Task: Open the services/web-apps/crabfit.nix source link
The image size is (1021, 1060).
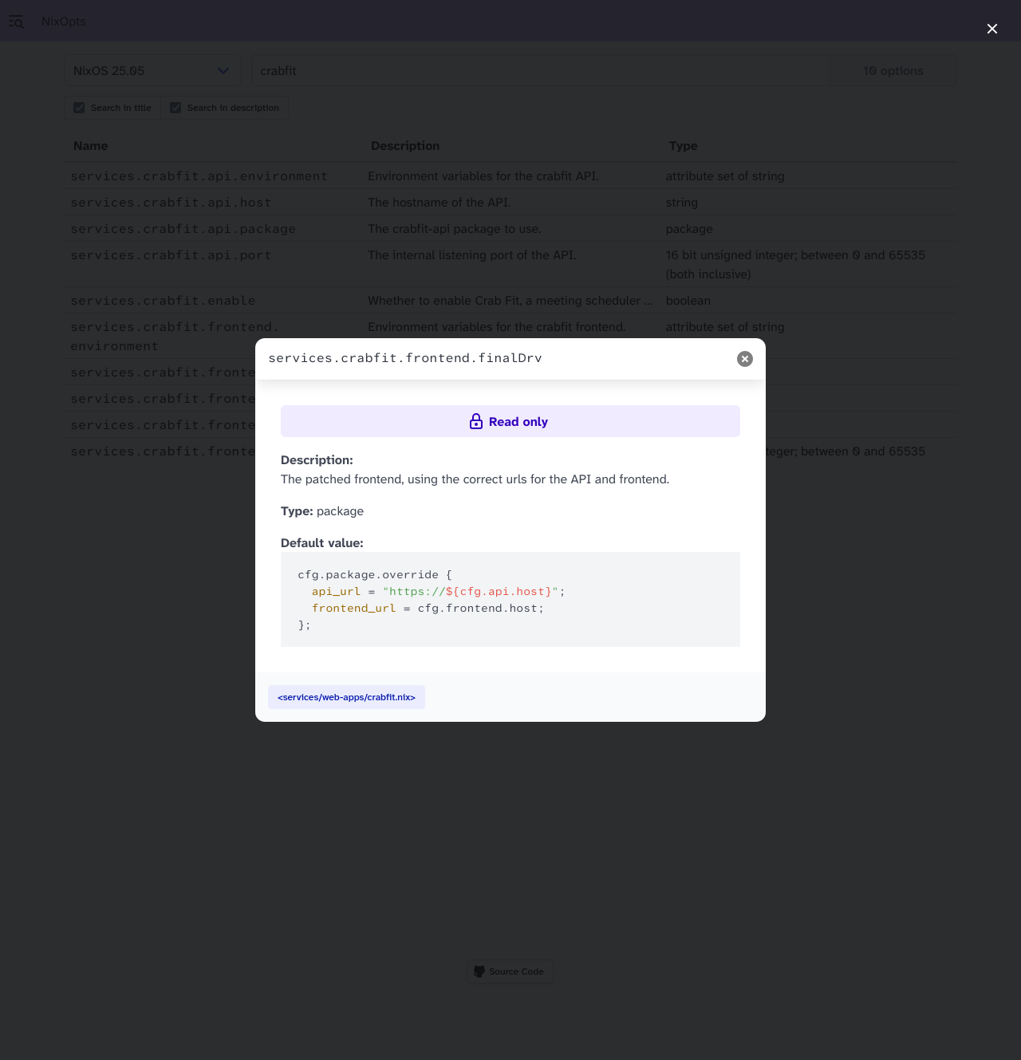Action: 346,697
